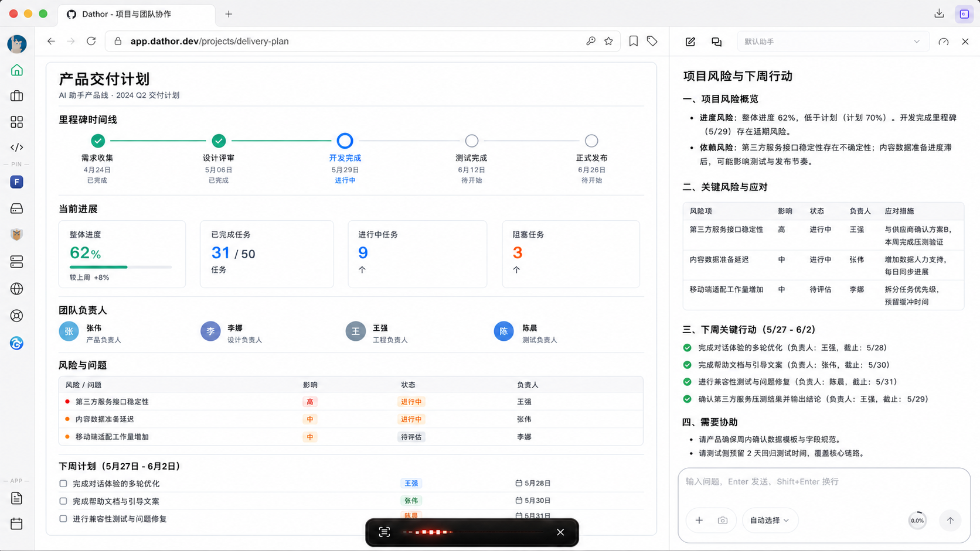Reload the page with the refresh icon
Viewport: 980px width, 551px height.
click(x=91, y=42)
